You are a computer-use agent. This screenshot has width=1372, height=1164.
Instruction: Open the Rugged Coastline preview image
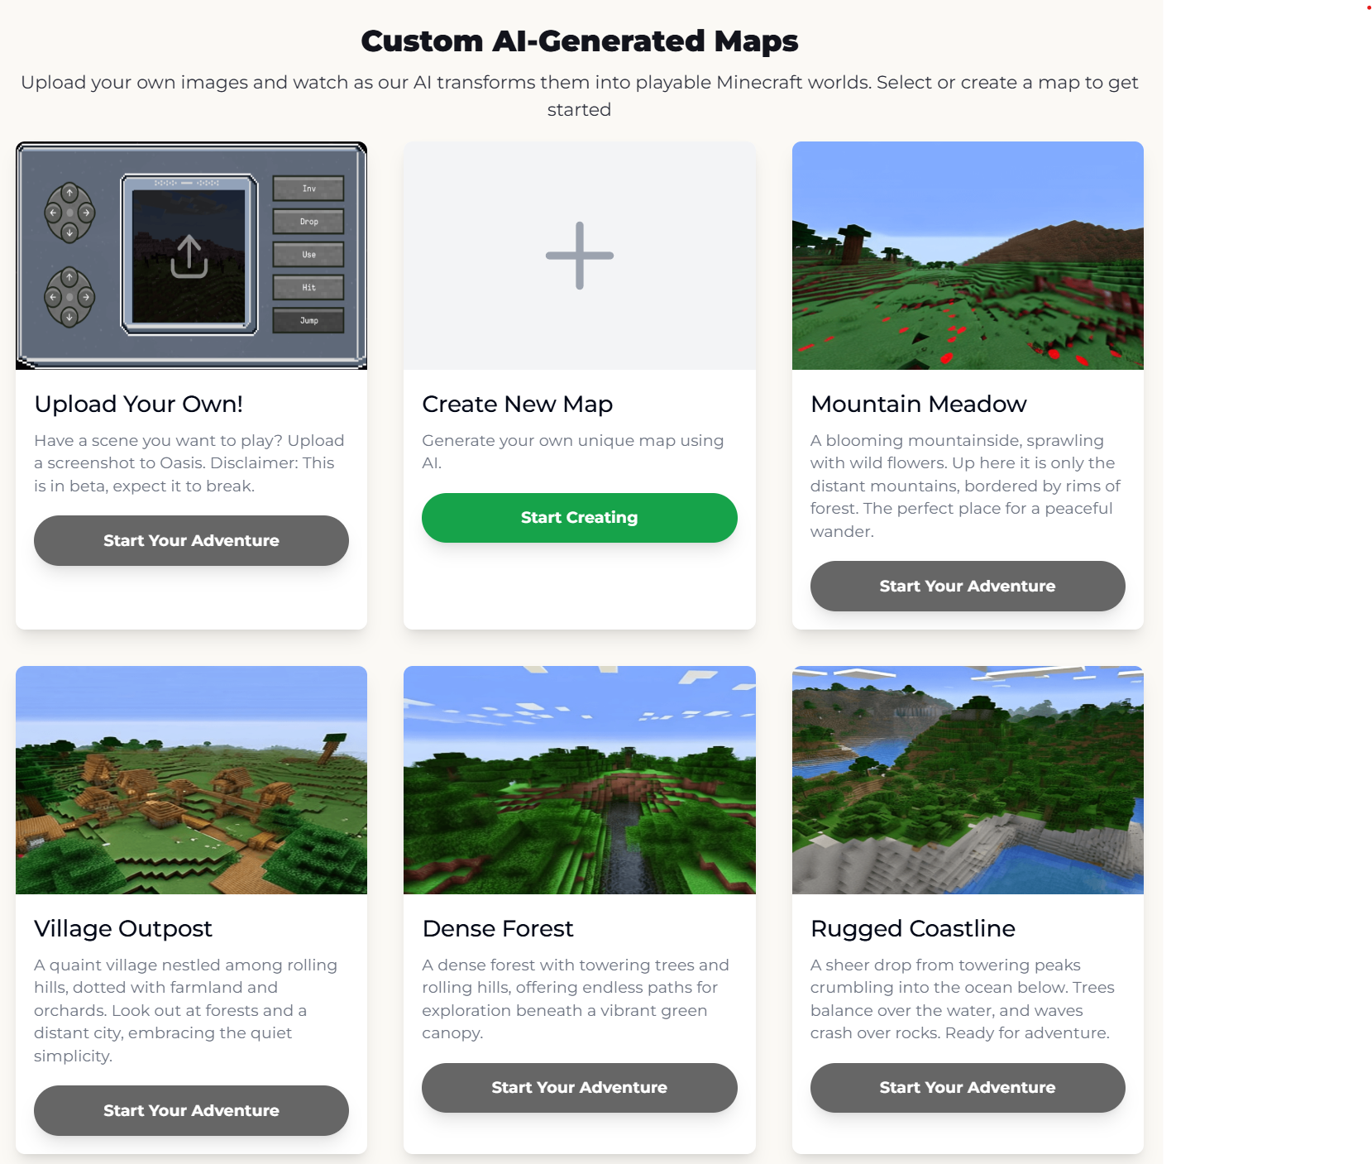coord(968,780)
